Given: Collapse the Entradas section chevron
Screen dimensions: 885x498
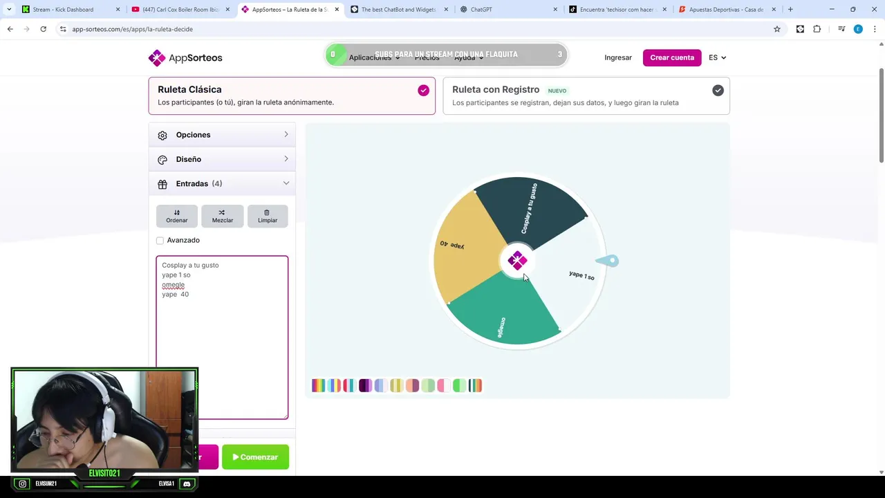Looking at the screenshot, I should coord(286,183).
